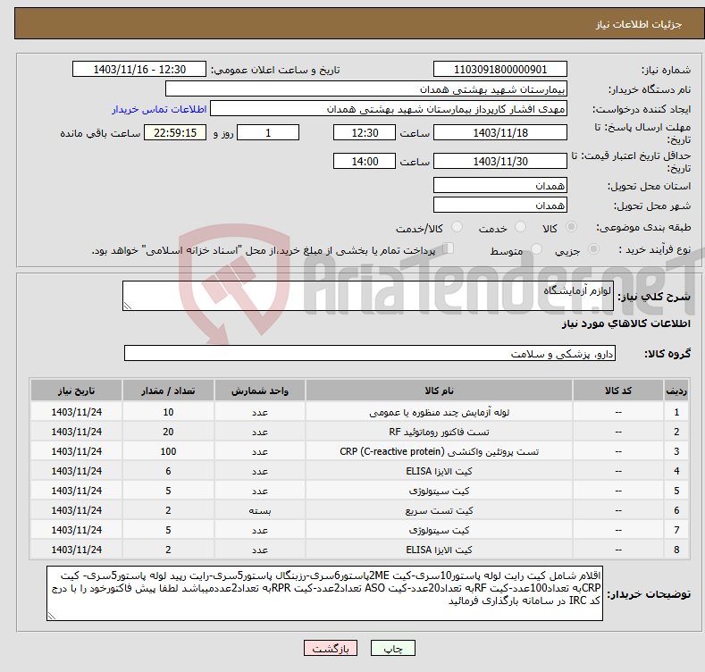The image size is (705, 672).
Task: Select the کالا radio button
Action: (x=572, y=227)
